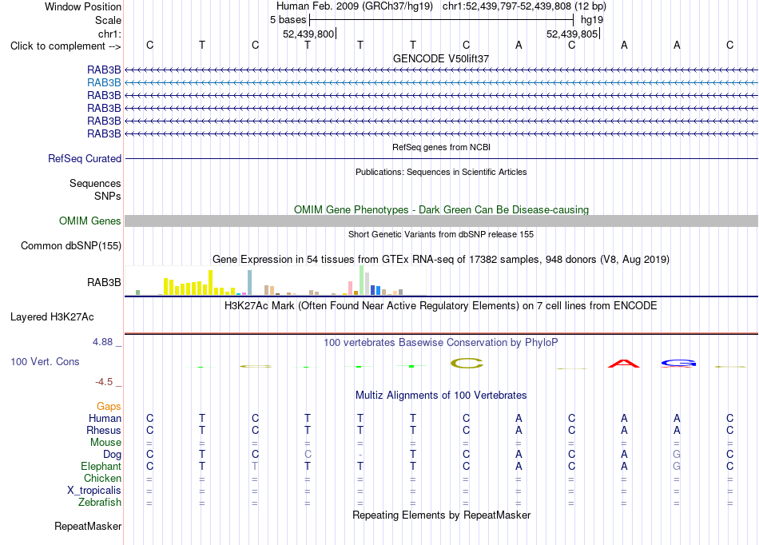The width and height of the screenshot is (759, 545).
Task: Click the -4.5 PhyloP scale minimum
Action: [104, 382]
